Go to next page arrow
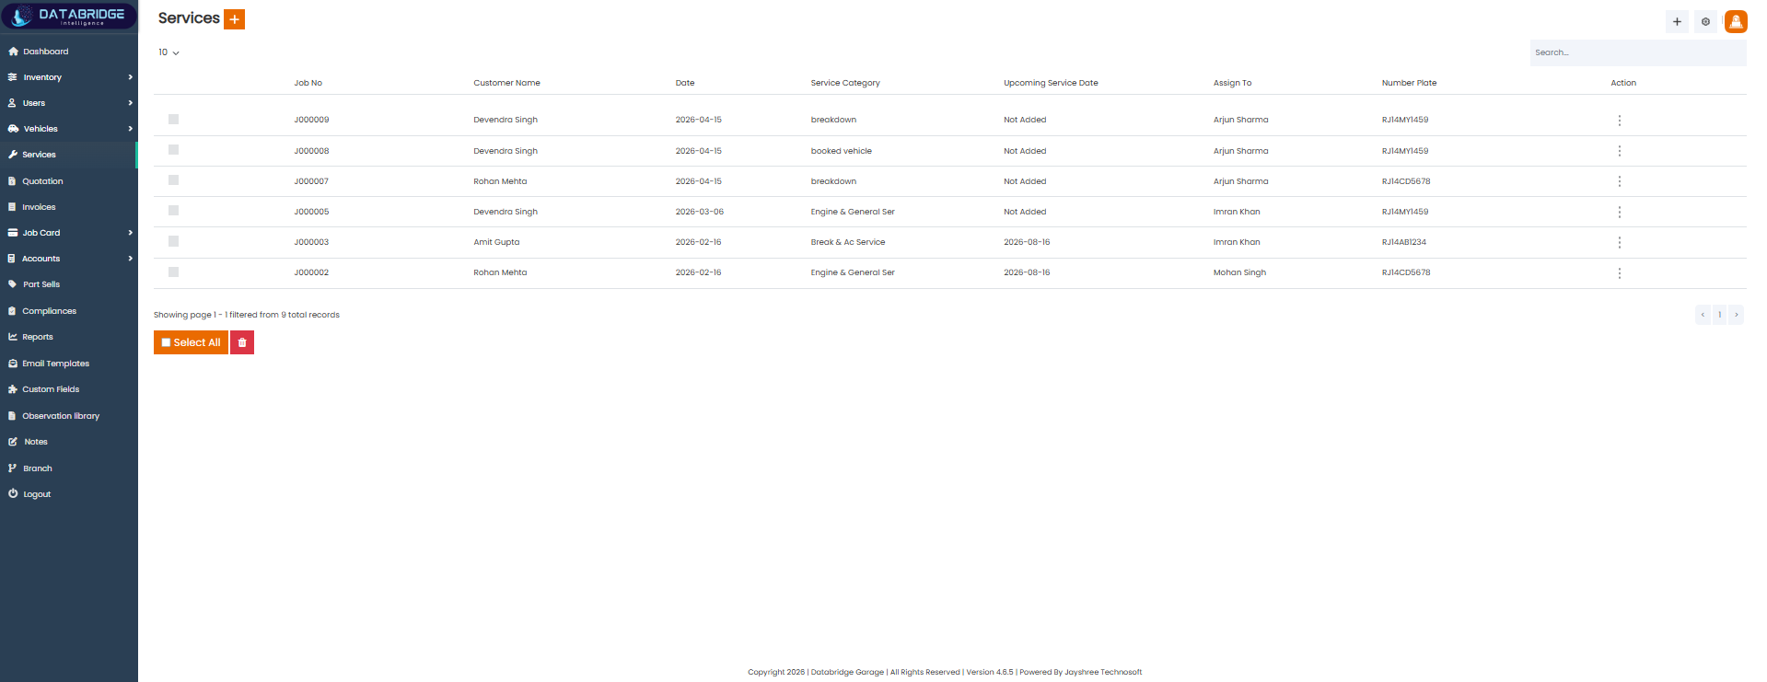The image size is (1767, 682). [x=1736, y=315]
